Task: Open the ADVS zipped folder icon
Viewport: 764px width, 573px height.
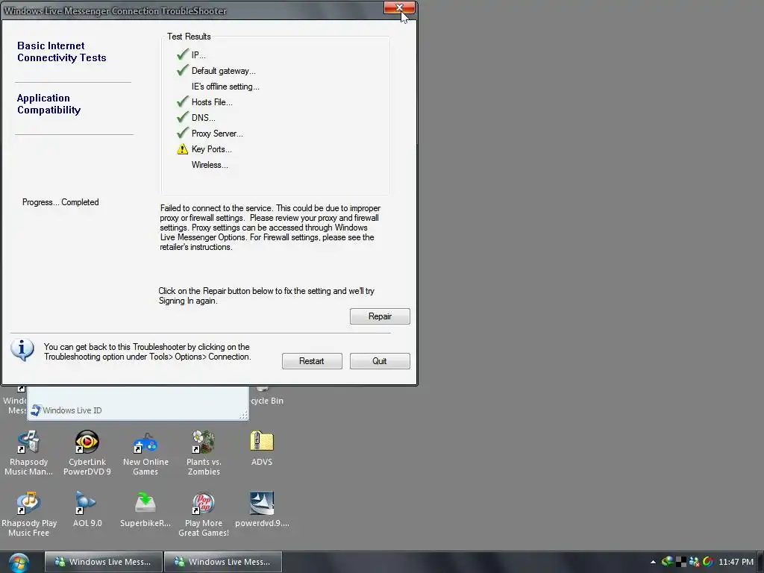Action: 262,448
